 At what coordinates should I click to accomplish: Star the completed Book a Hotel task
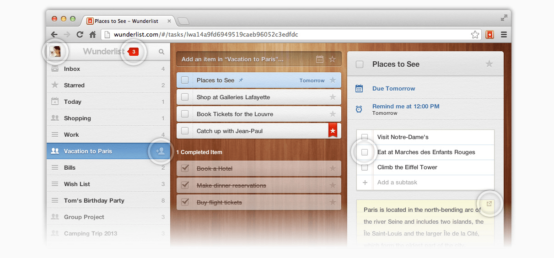(333, 168)
